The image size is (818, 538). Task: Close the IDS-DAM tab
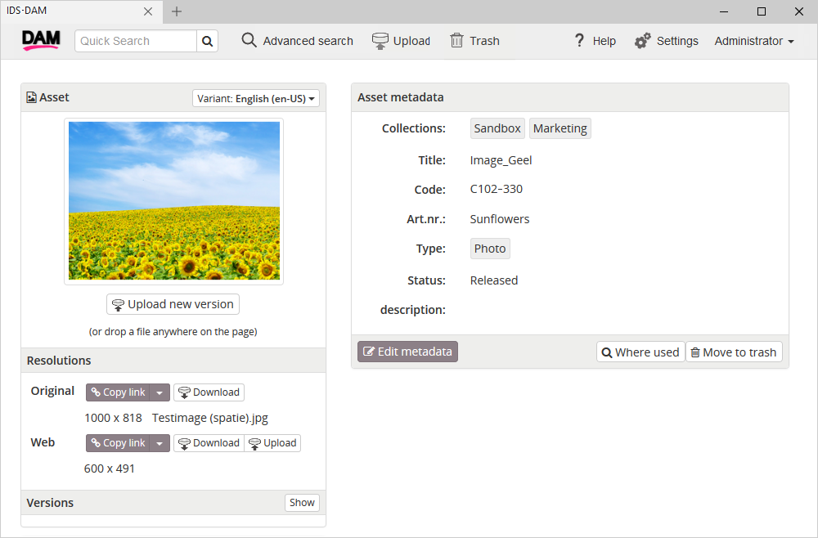tap(148, 11)
